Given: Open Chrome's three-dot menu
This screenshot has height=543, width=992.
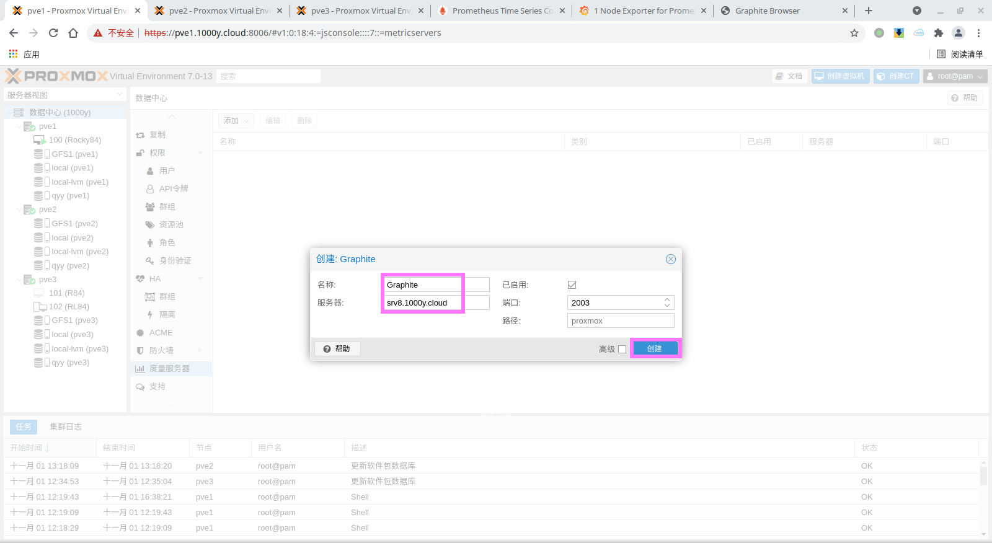Looking at the screenshot, I should pos(978,33).
